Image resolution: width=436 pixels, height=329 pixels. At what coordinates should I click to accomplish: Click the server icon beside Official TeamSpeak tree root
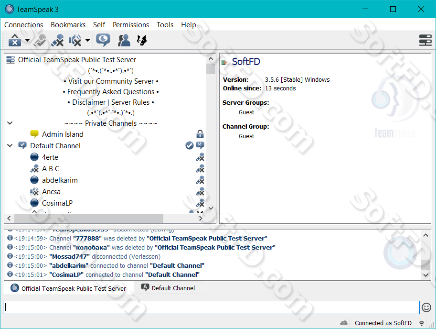click(11, 60)
